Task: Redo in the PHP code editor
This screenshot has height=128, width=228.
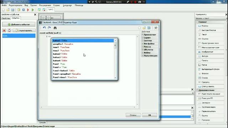Action: point(49,28)
